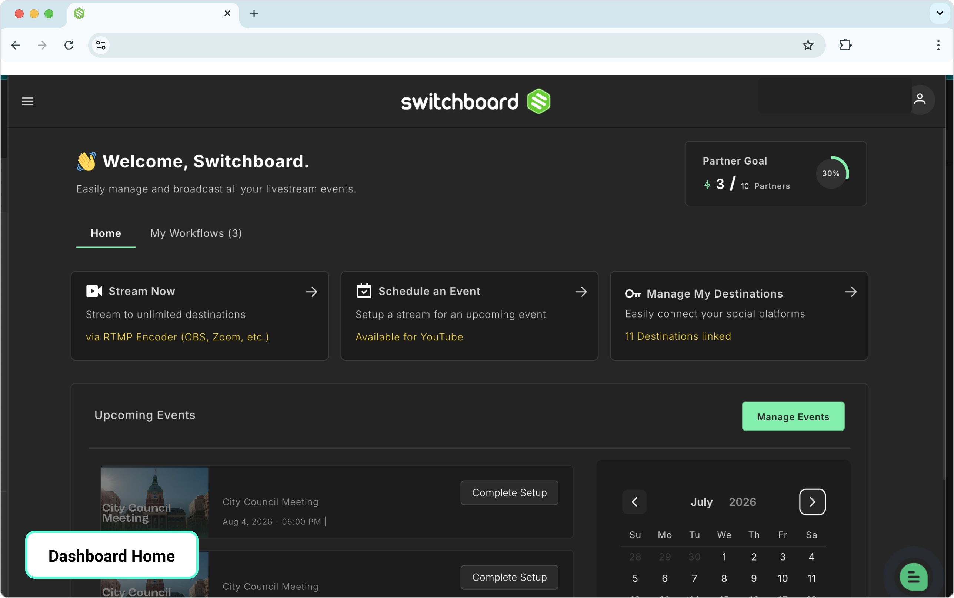This screenshot has height=598, width=954.
Task: Click the Schedule an Event arrow icon
Action: [581, 292]
